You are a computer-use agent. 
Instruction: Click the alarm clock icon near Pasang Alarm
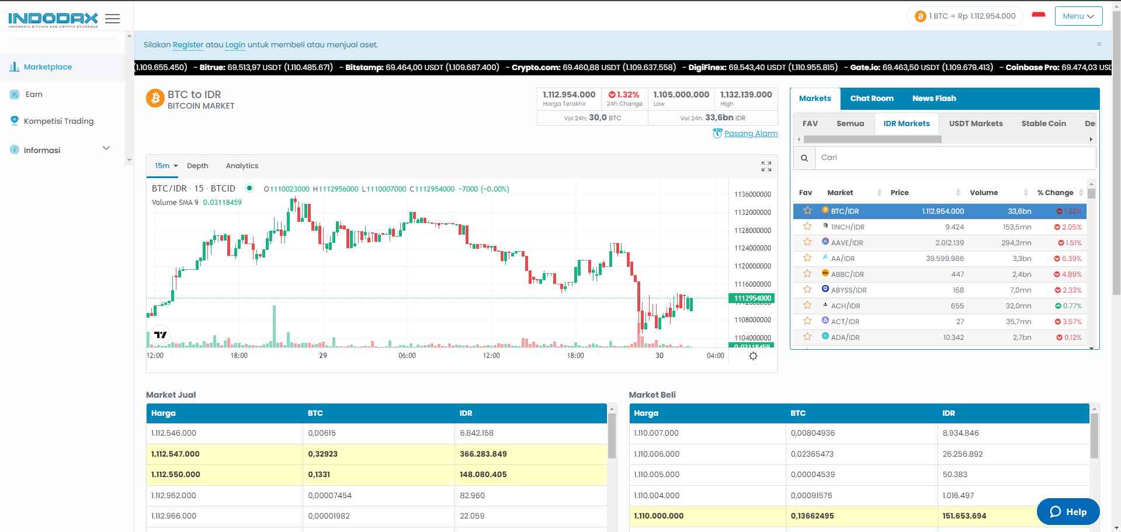pyautogui.click(x=717, y=133)
